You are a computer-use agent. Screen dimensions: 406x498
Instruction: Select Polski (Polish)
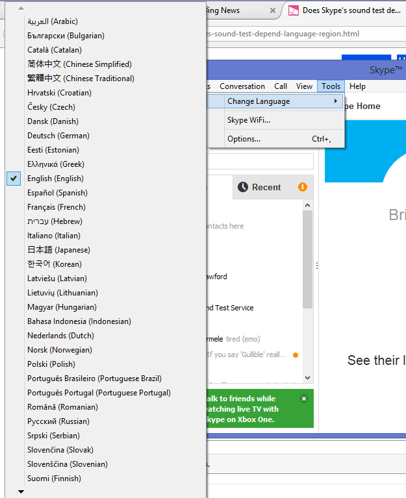click(x=51, y=364)
